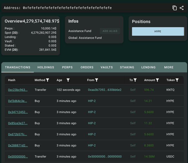
Task: Switch to the HOLDINGS tab
Action: click(x=46, y=67)
